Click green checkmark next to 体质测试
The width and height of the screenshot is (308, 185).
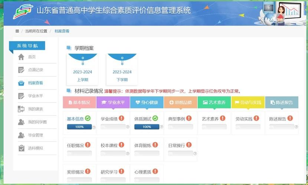[155, 118]
